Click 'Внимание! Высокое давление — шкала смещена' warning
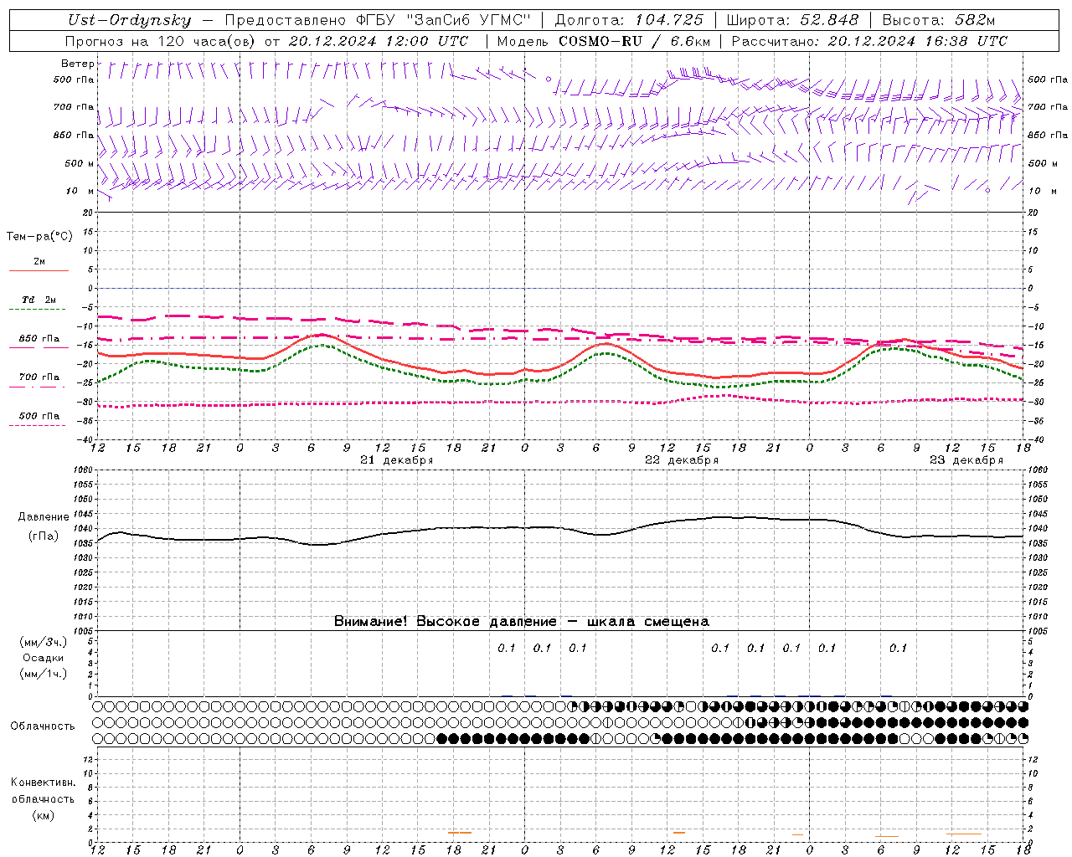This screenshot has height=857, width=1072. (522, 622)
